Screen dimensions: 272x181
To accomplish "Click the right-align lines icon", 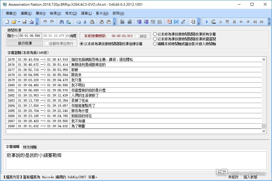I will [129, 22].
